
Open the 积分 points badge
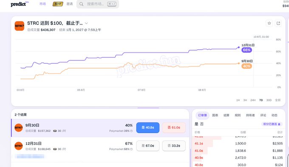click(x=58, y=4)
